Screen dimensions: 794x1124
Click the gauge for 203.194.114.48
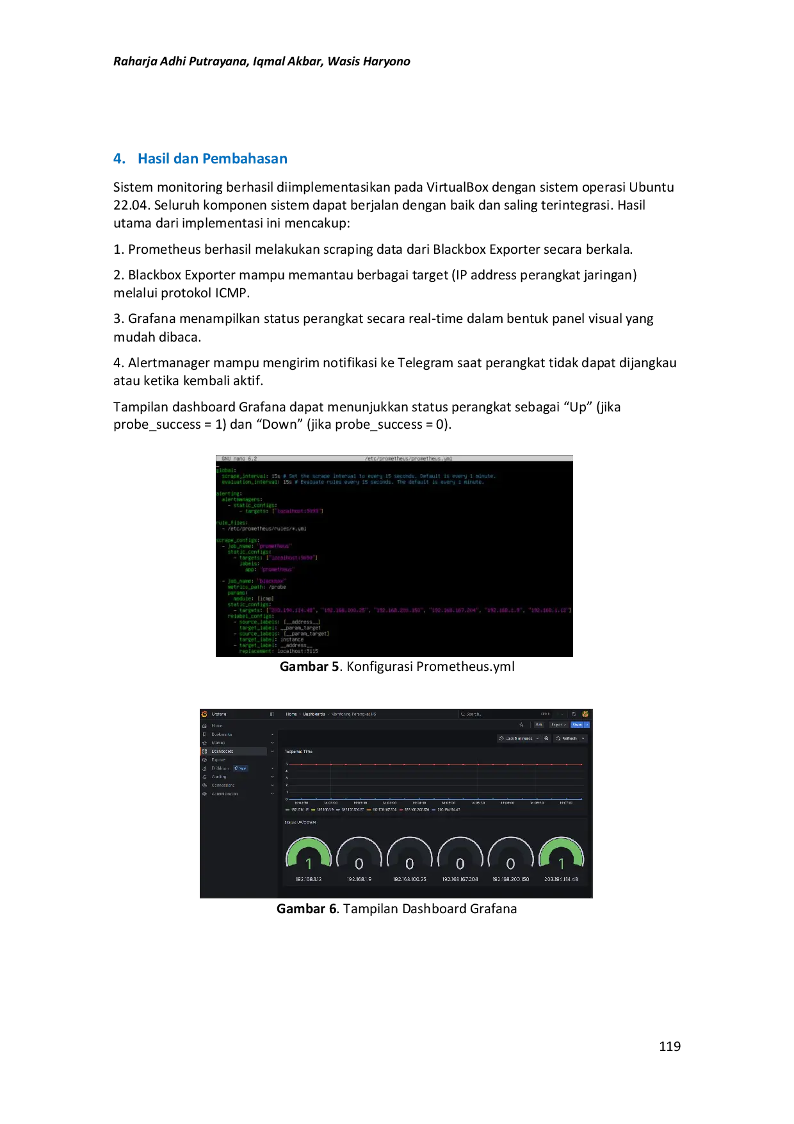pyautogui.click(x=561, y=854)
